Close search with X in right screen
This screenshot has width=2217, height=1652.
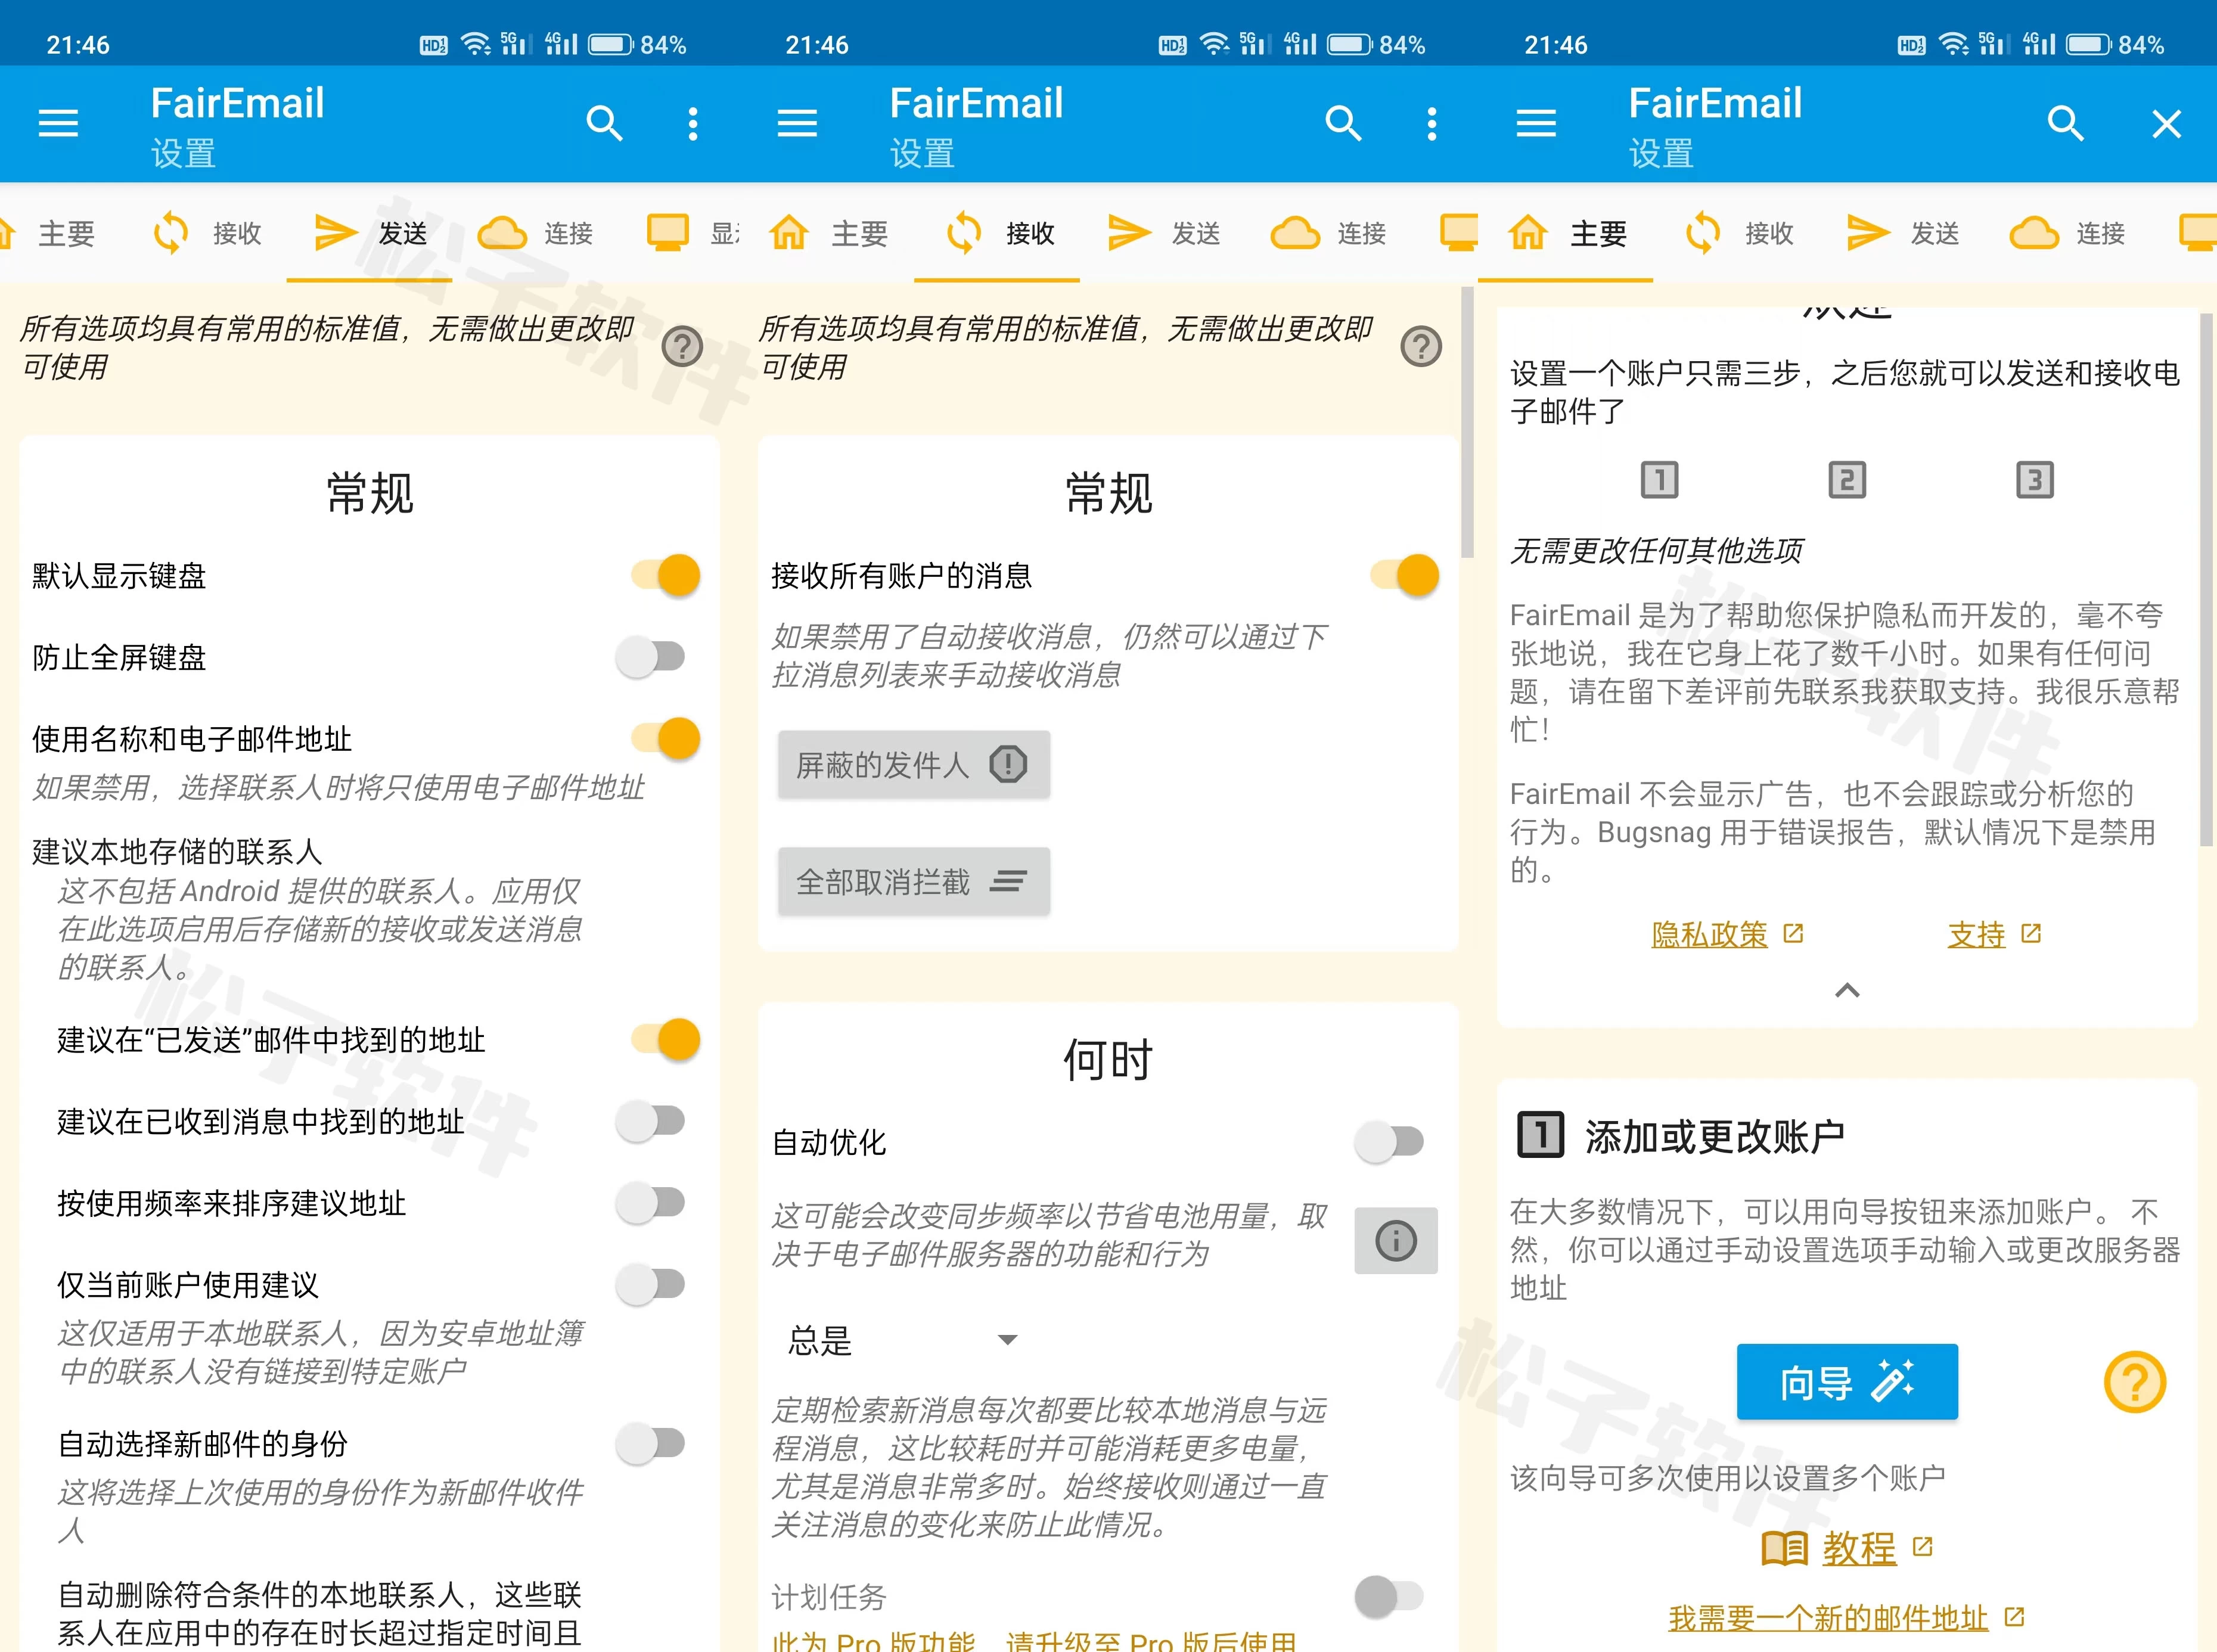[2166, 123]
